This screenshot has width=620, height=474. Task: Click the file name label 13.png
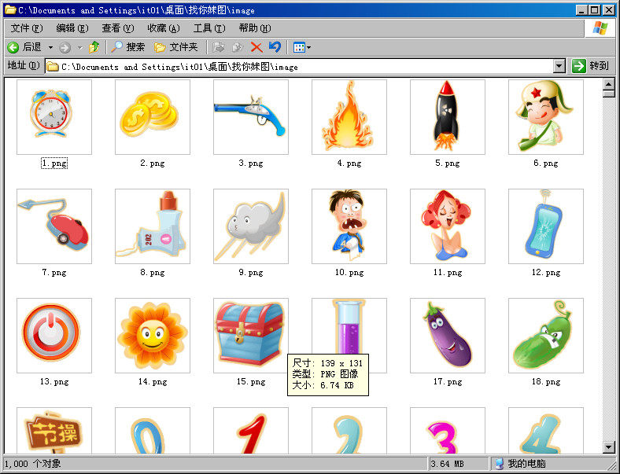54,381
